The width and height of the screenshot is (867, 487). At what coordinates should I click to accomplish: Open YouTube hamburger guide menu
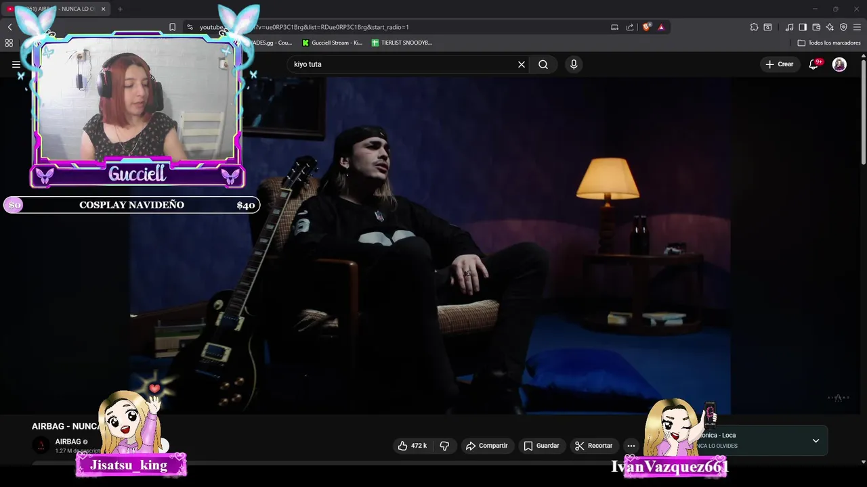16,64
